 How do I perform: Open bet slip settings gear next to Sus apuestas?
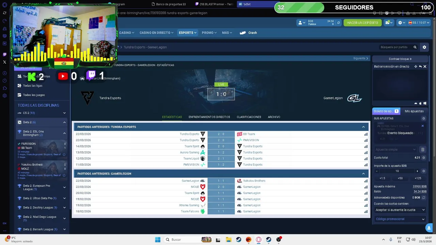tap(424, 118)
